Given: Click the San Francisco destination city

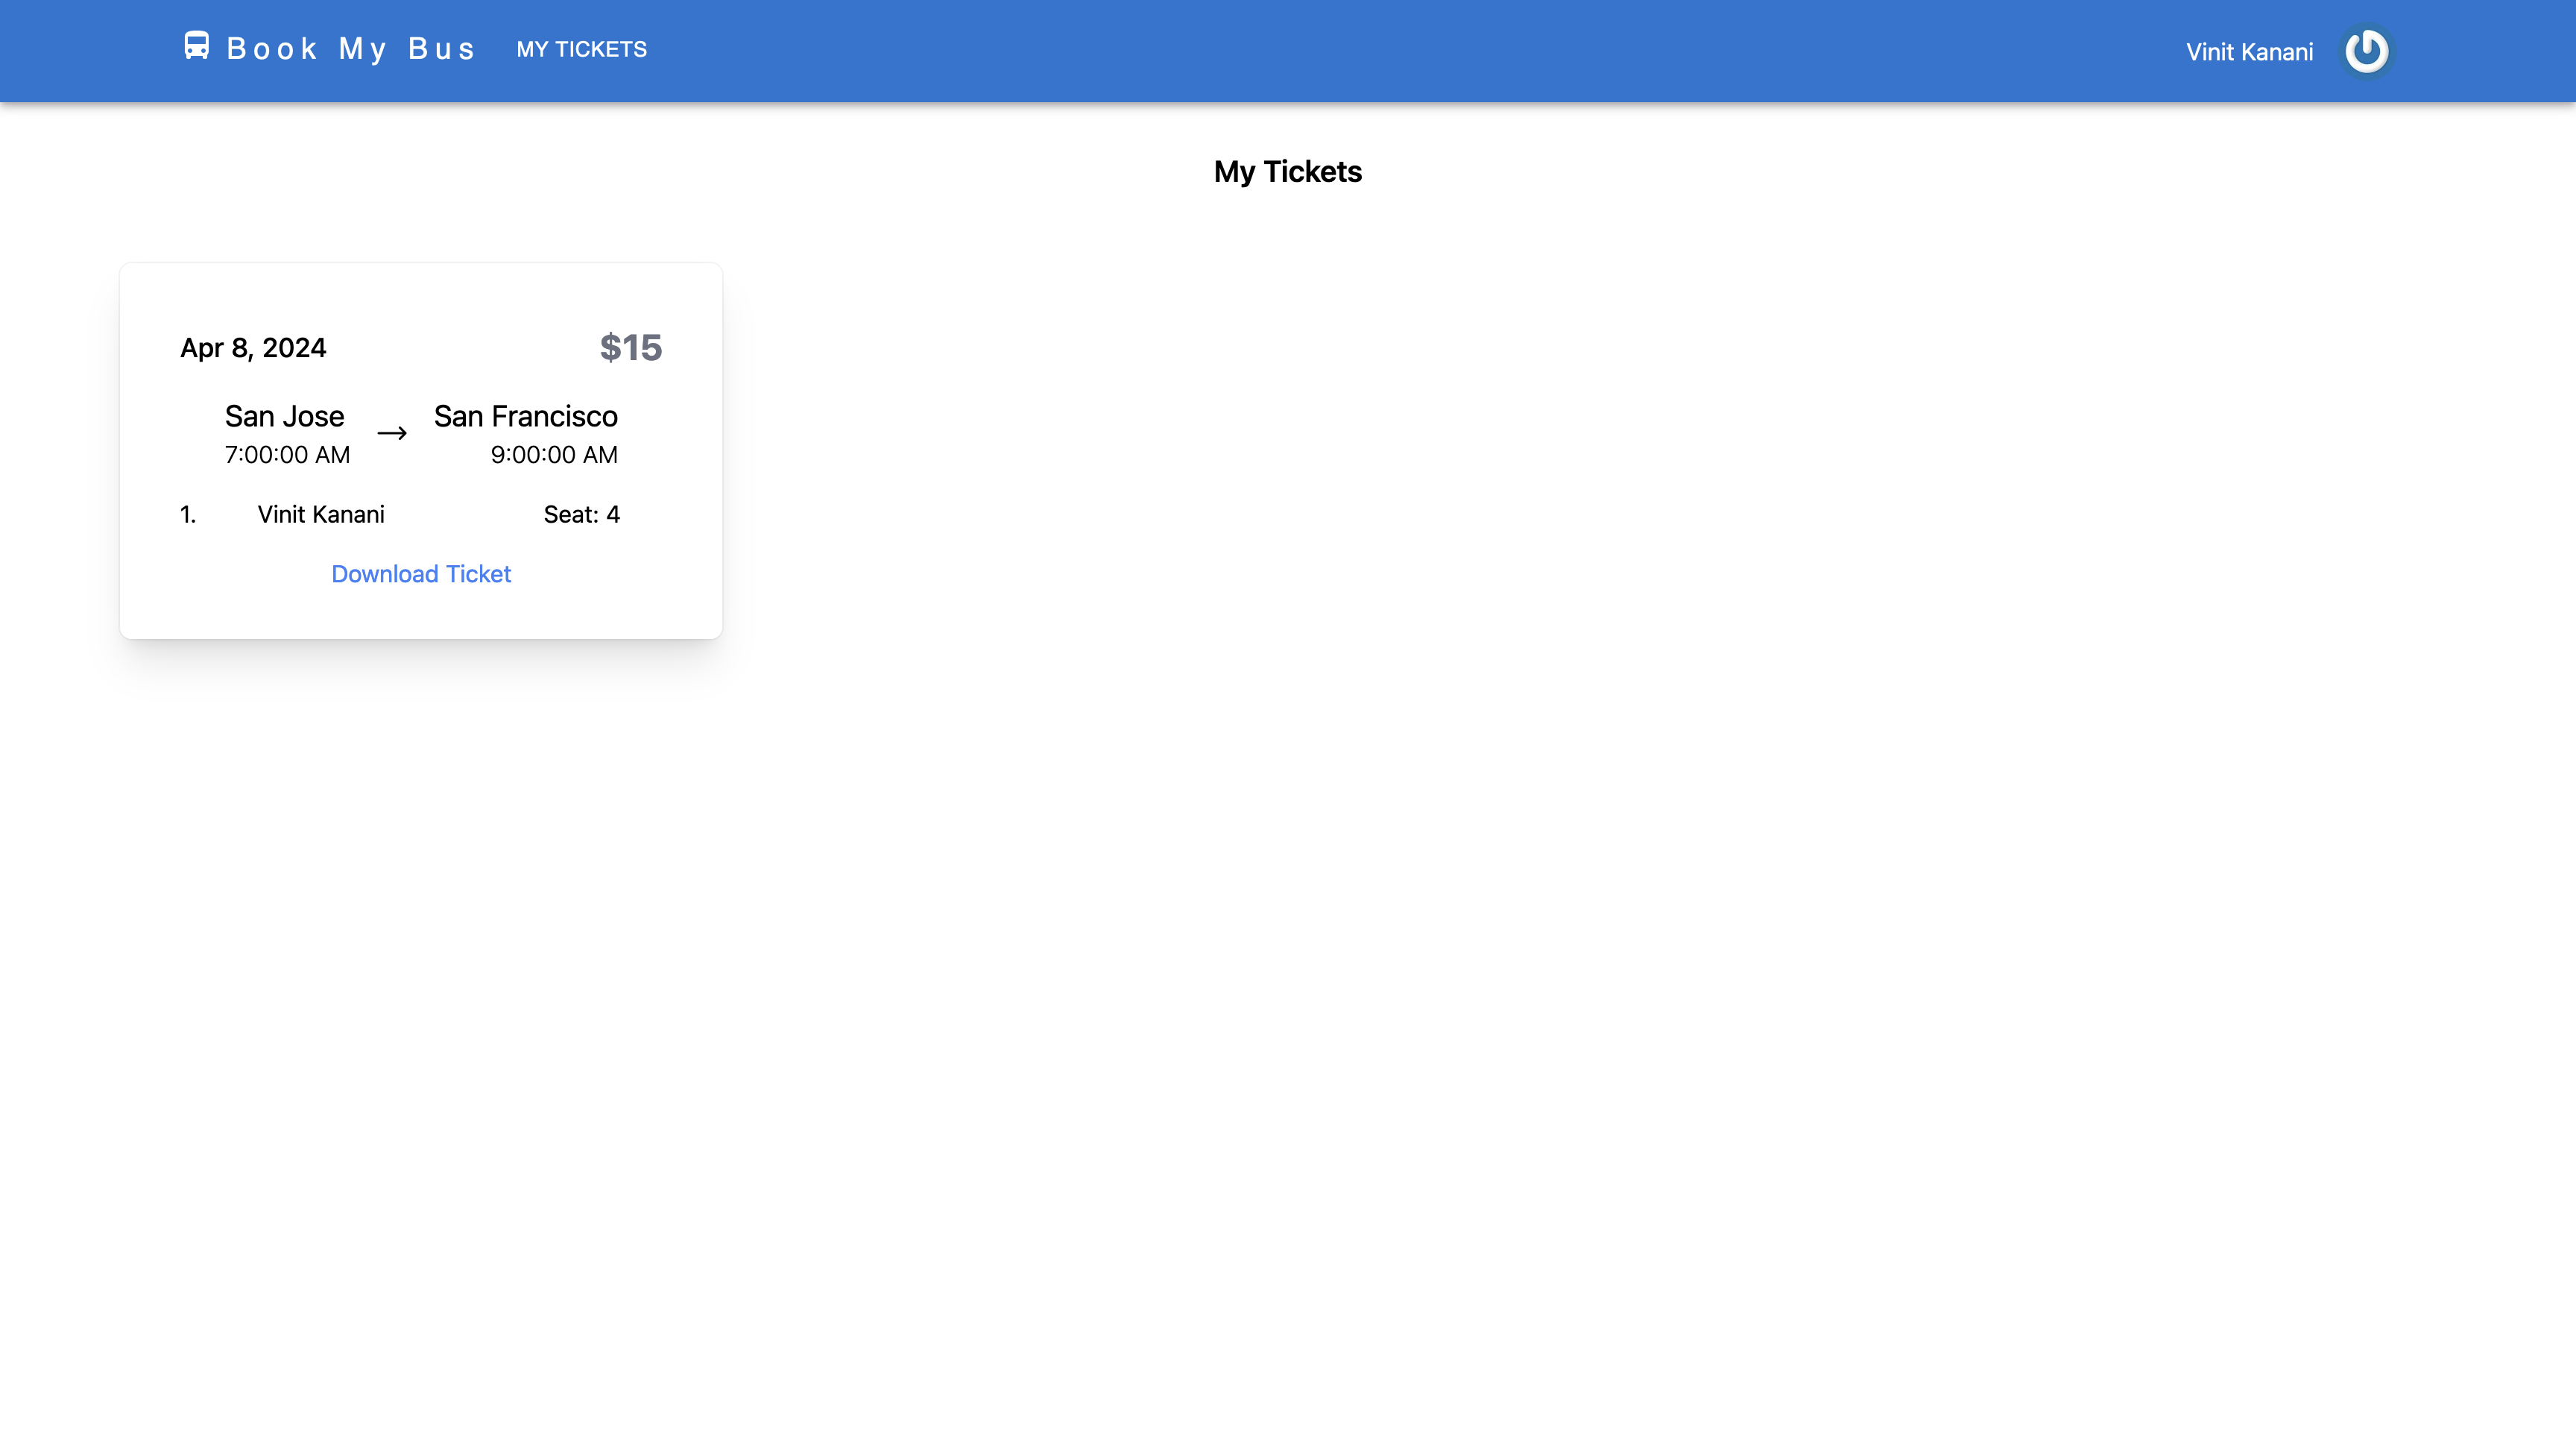Looking at the screenshot, I should pyautogui.click(x=525, y=416).
